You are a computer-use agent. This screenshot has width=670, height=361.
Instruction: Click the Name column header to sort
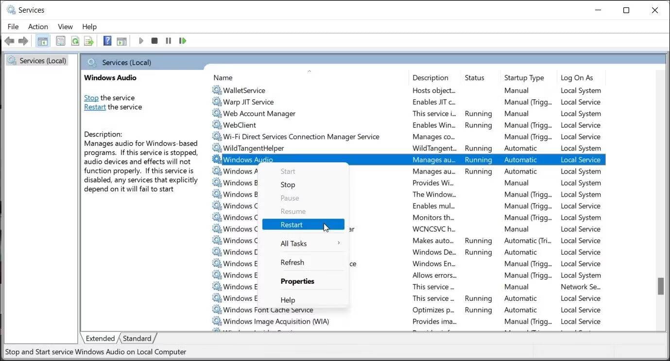click(223, 77)
